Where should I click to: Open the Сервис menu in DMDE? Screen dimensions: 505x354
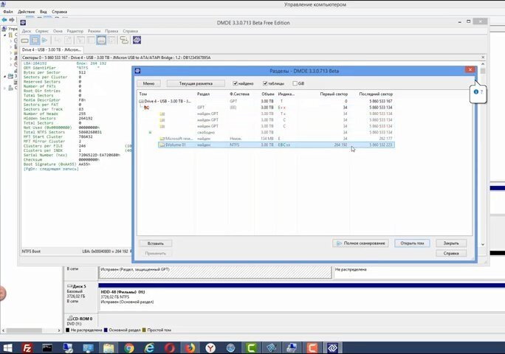coord(42,31)
